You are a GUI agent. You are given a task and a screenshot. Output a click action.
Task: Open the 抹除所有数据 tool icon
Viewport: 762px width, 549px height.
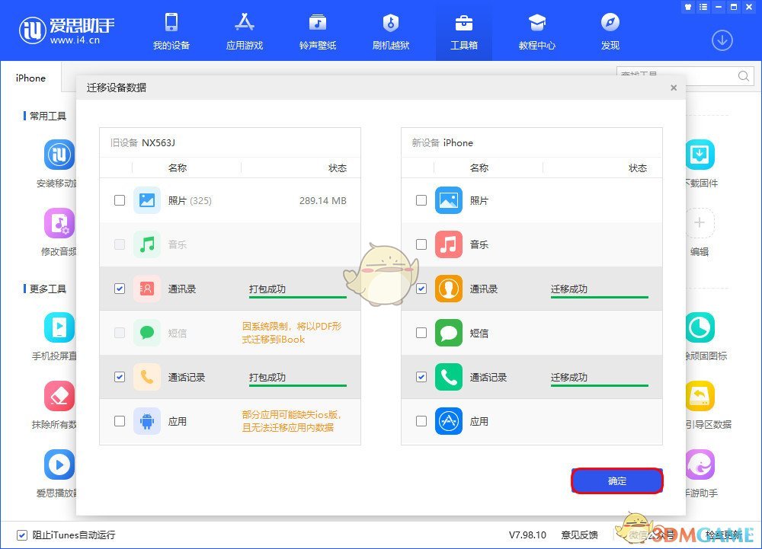point(59,396)
